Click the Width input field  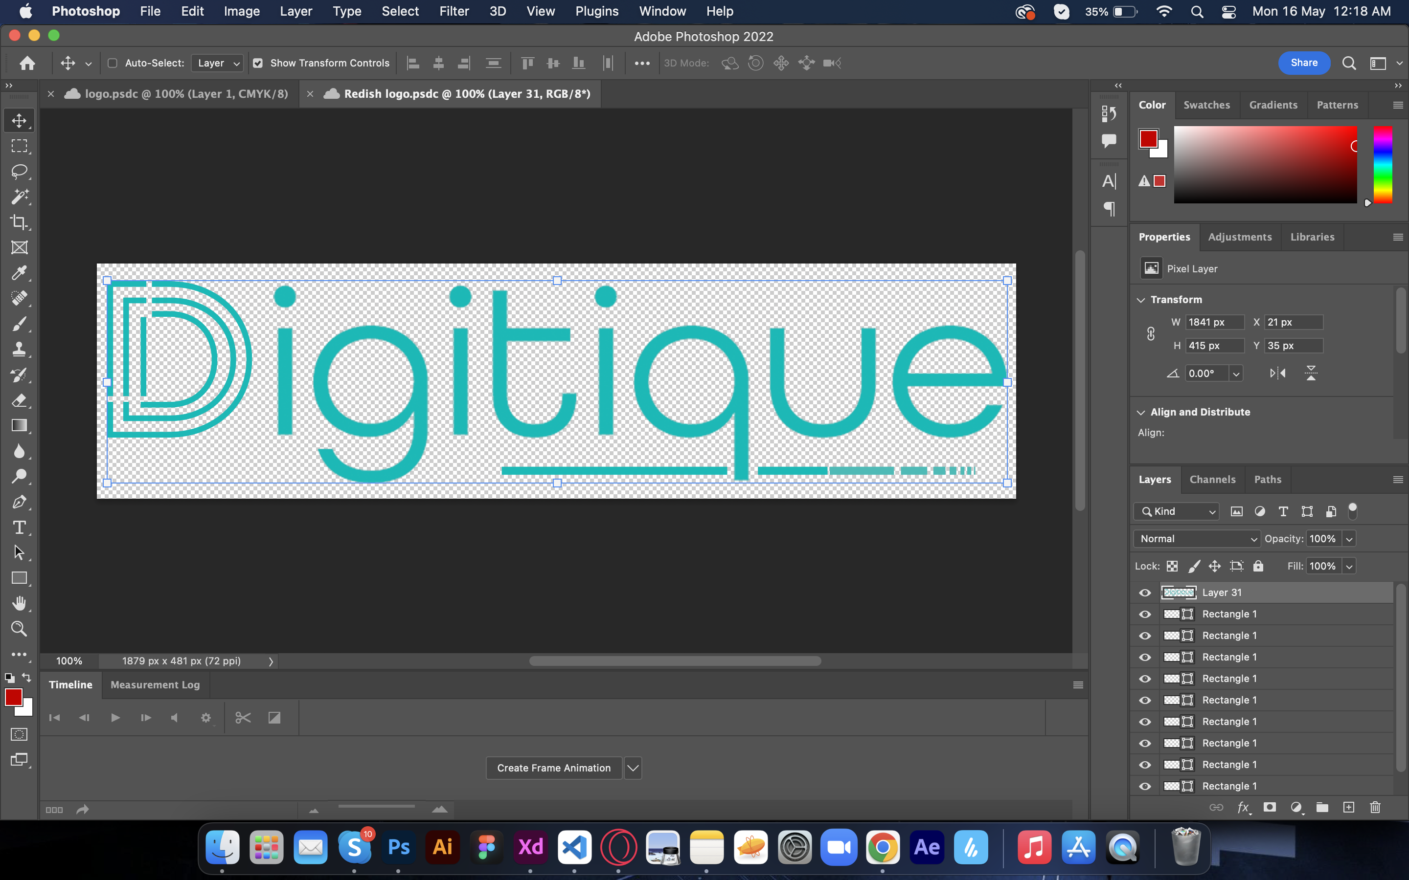pyautogui.click(x=1215, y=323)
